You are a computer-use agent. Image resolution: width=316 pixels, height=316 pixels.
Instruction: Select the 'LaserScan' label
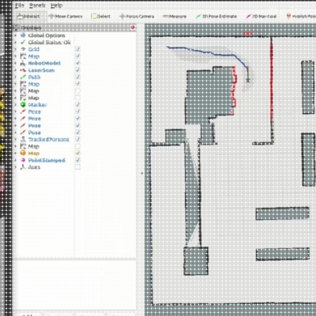tap(41, 70)
